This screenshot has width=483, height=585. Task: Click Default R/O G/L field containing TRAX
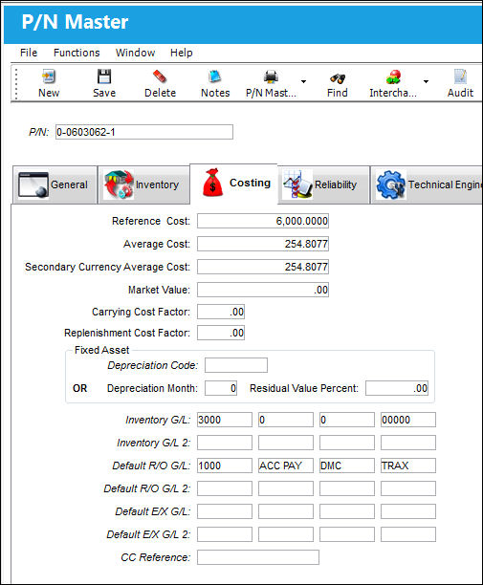pos(408,466)
